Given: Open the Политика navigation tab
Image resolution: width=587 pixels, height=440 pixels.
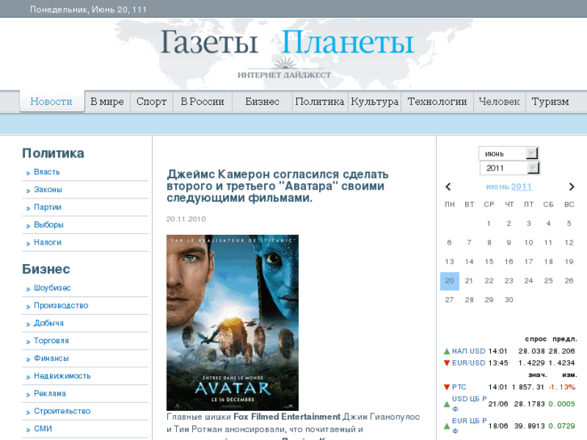Looking at the screenshot, I should pyautogui.click(x=320, y=102).
